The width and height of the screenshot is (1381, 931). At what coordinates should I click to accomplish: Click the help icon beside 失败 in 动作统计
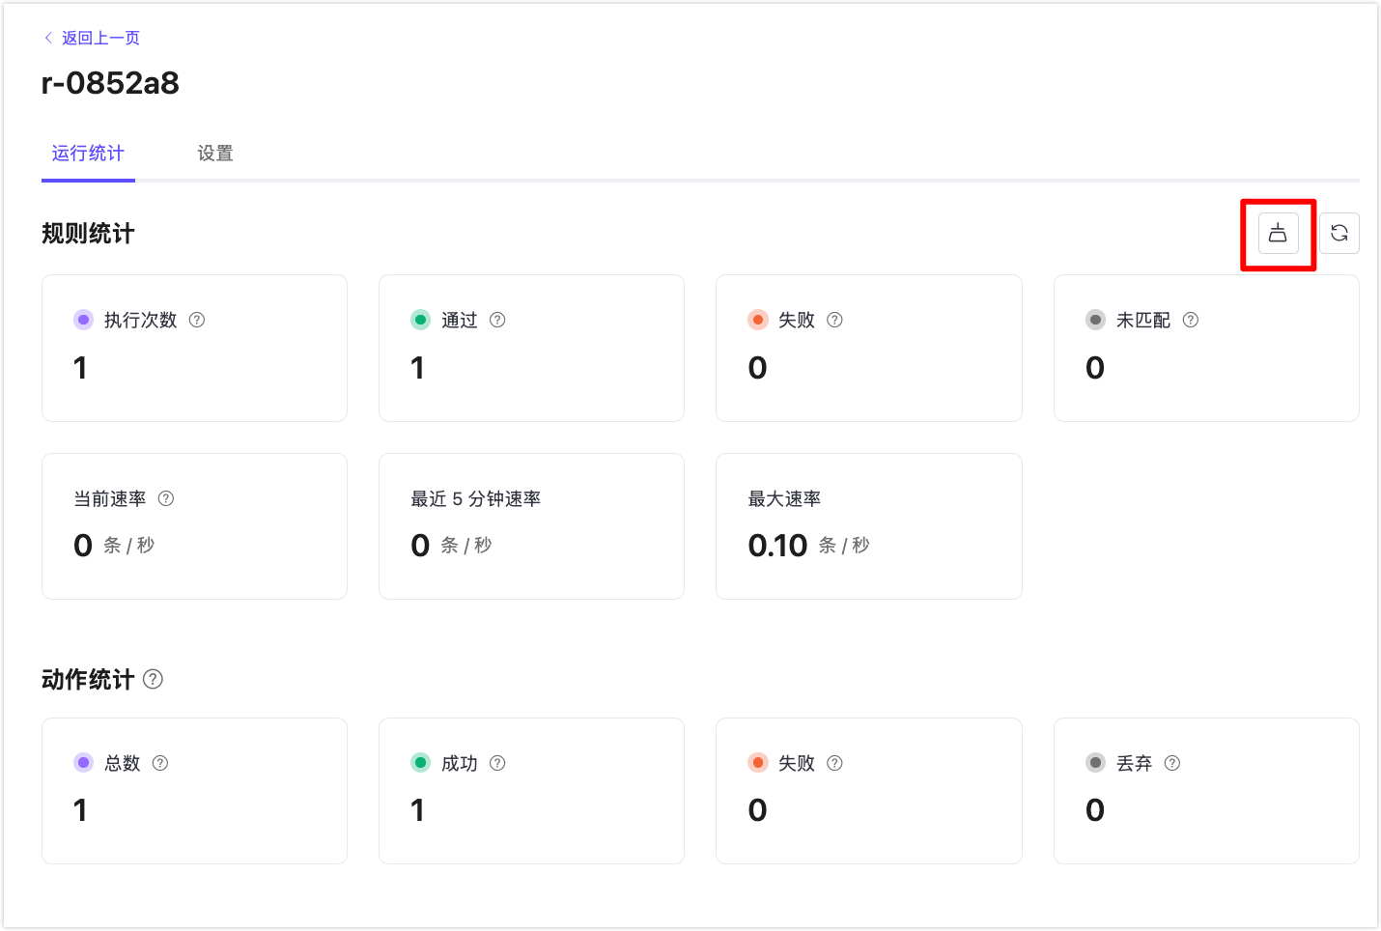point(836,762)
